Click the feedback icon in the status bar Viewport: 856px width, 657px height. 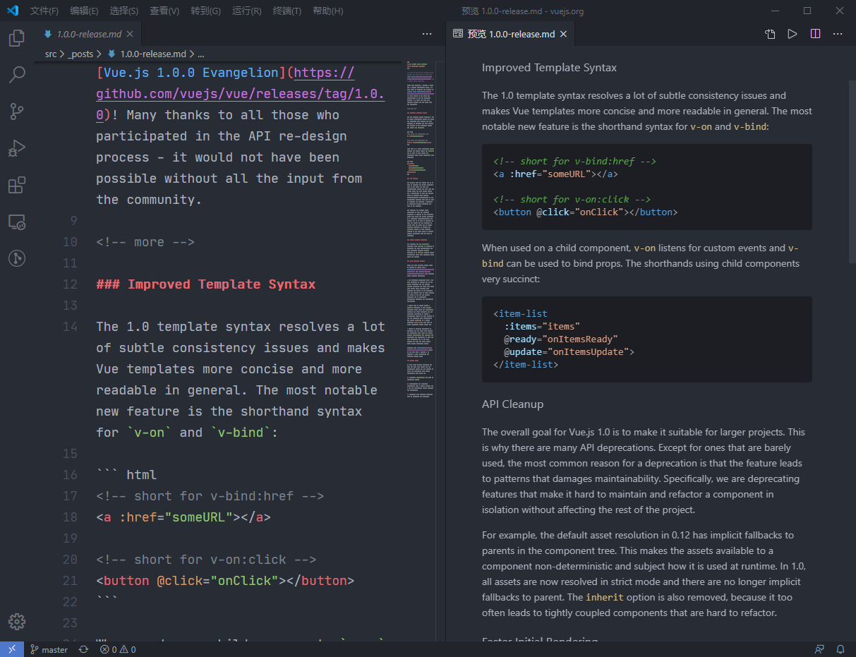[x=819, y=649]
